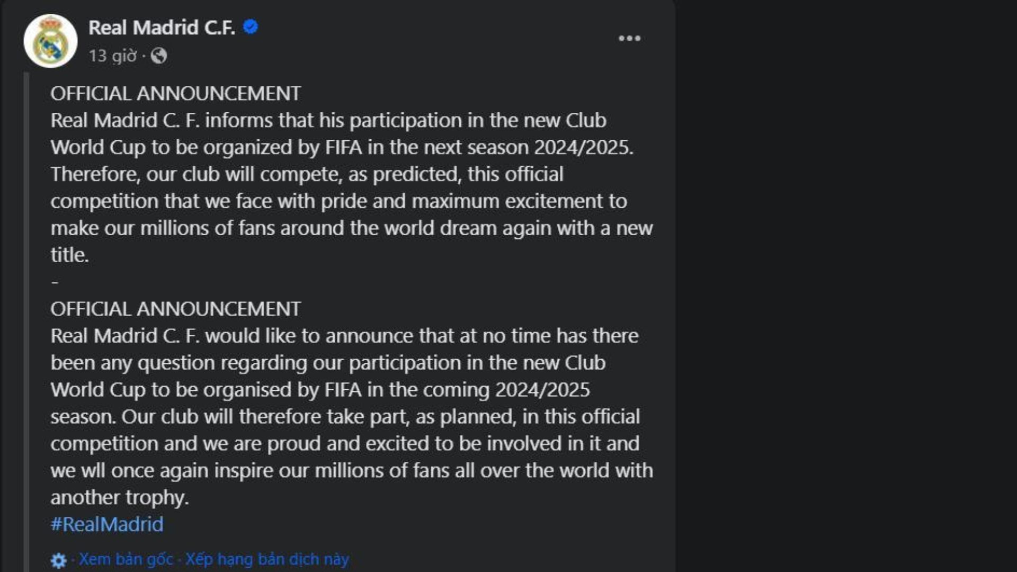The image size is (1017, 572).
Task: Click the "another trophy." closing line
Action: click(119, 498)
